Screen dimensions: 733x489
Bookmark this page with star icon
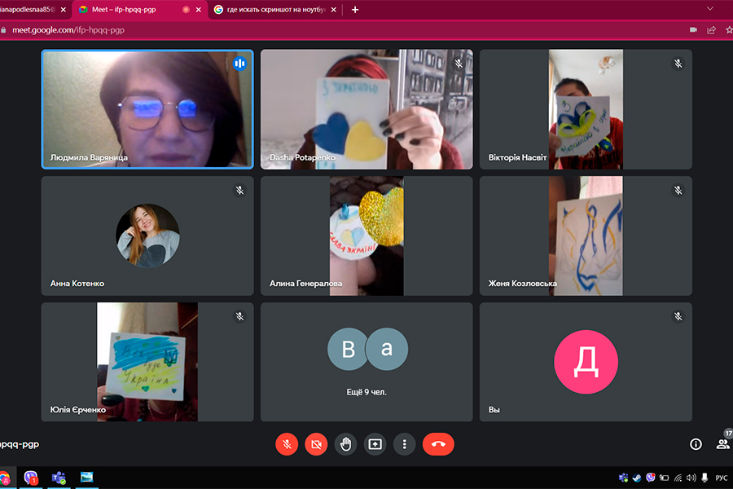click(x=729, y=30)
